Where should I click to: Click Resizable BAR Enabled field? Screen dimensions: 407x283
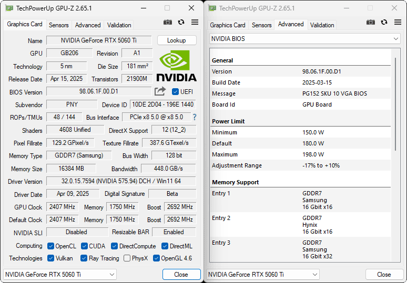click(174, 232)
